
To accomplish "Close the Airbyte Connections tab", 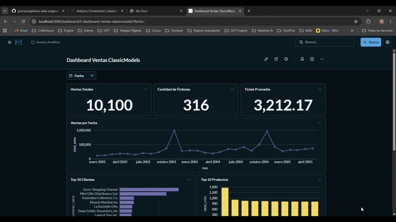I will point(122,11).
